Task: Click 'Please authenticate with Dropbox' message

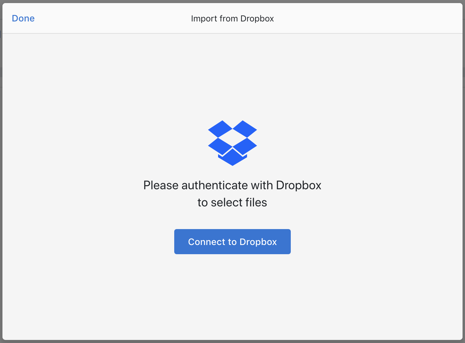Action: point(233,194)
